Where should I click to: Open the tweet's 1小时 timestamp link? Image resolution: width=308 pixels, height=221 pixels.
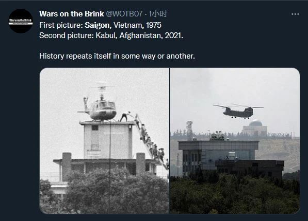(158, 14)
